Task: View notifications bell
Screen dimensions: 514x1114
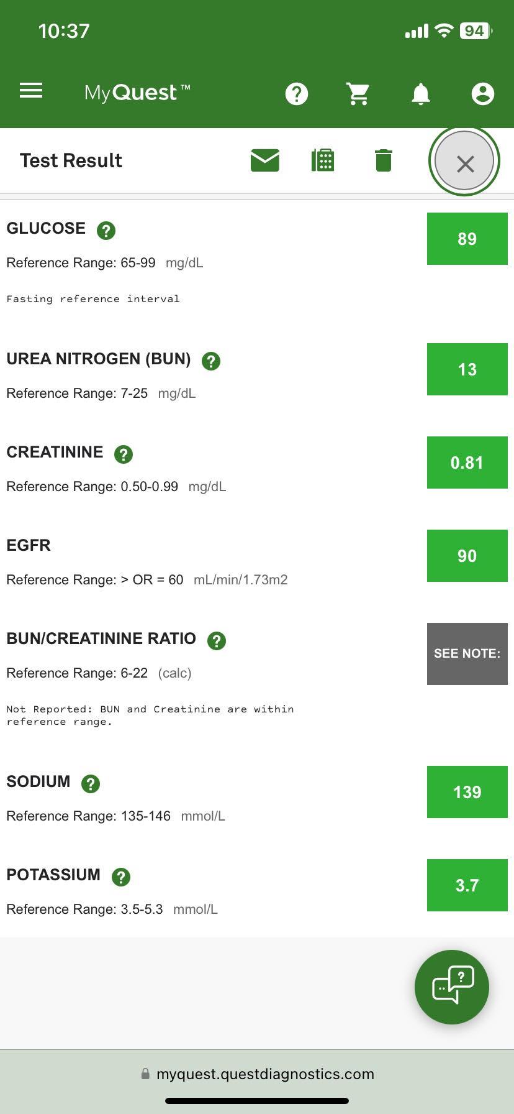Action: pos(421,94)
